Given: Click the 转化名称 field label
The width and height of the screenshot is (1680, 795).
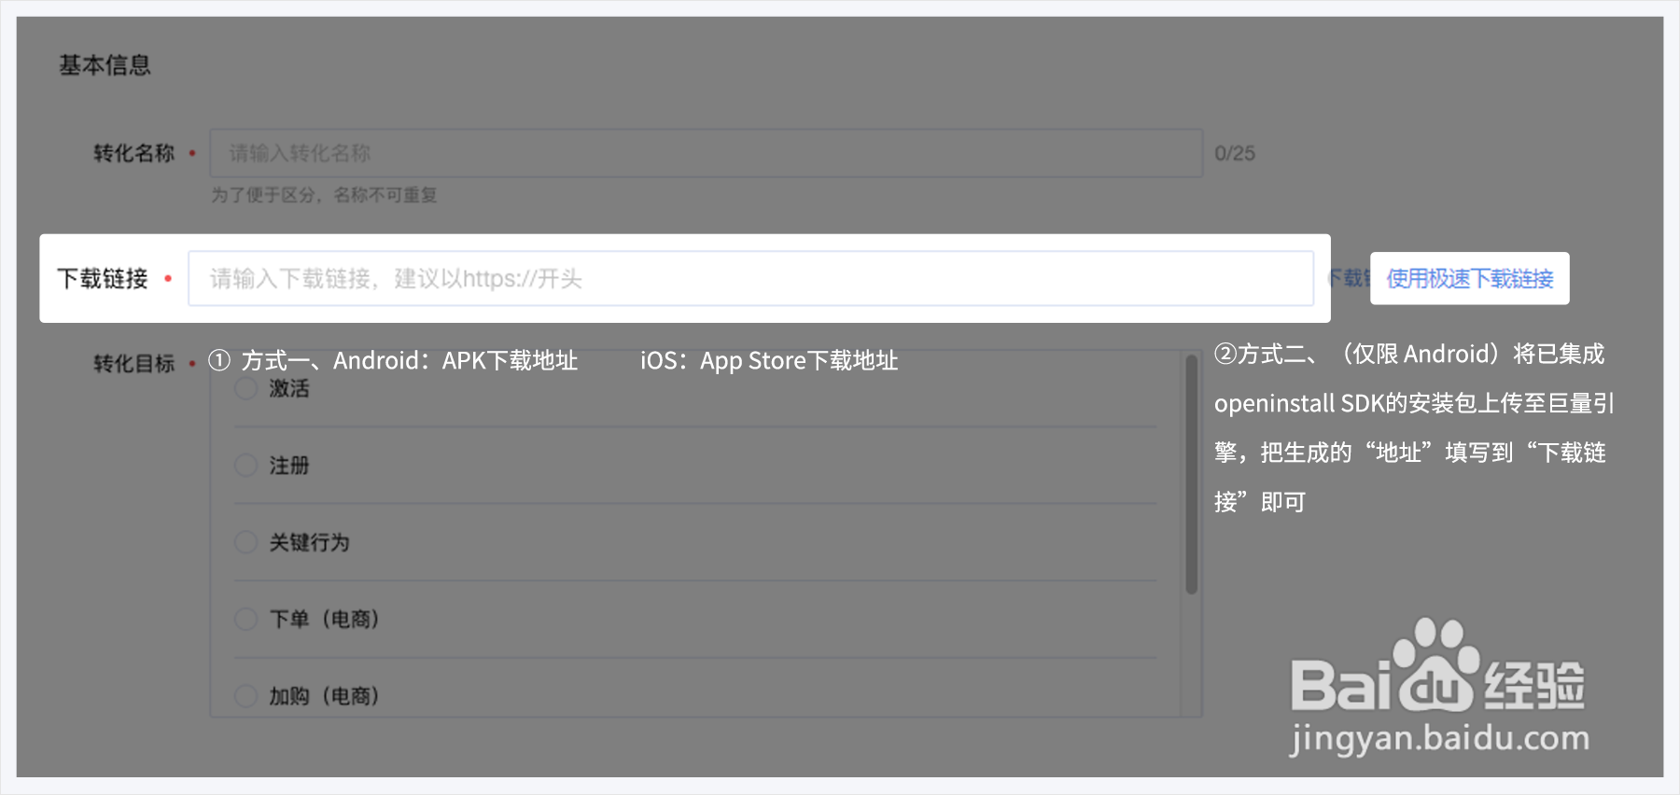Looking at the screenshot, I should [133, 153].
